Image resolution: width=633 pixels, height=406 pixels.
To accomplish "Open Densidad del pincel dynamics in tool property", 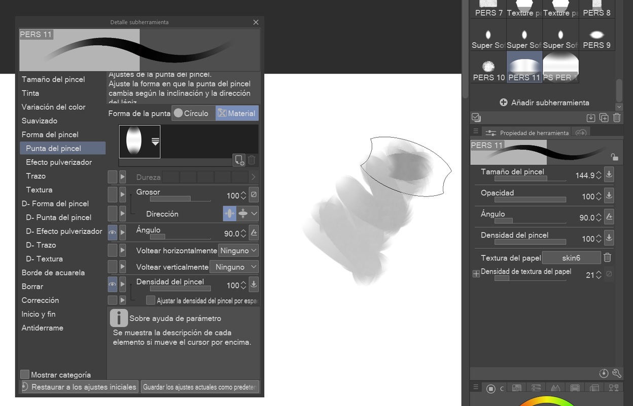I will [609, 238].
